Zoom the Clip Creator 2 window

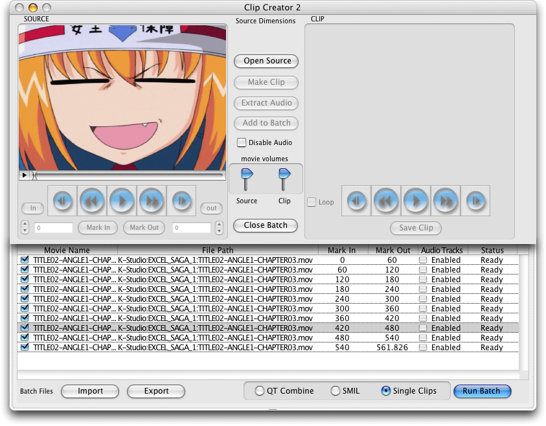[x=47, y=7]
